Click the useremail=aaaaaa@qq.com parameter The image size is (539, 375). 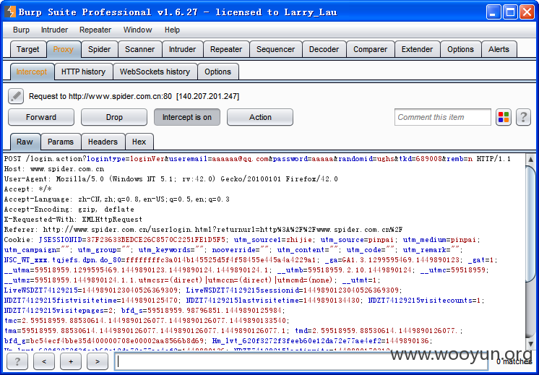(x=219, y=159)
